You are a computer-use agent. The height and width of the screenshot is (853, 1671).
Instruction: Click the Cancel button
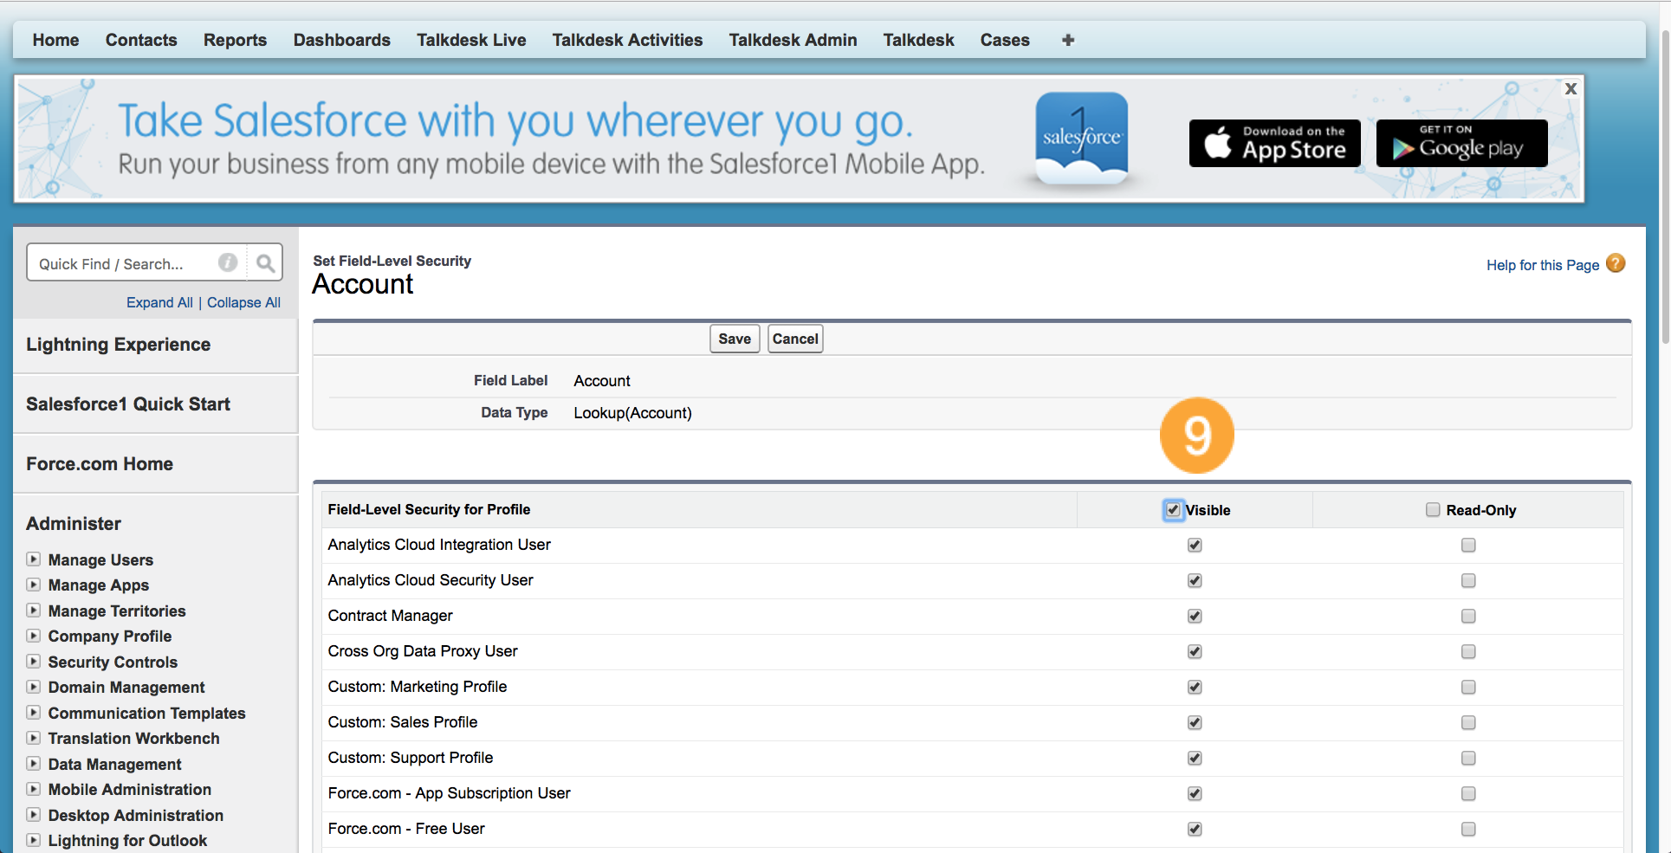(795, 339)
